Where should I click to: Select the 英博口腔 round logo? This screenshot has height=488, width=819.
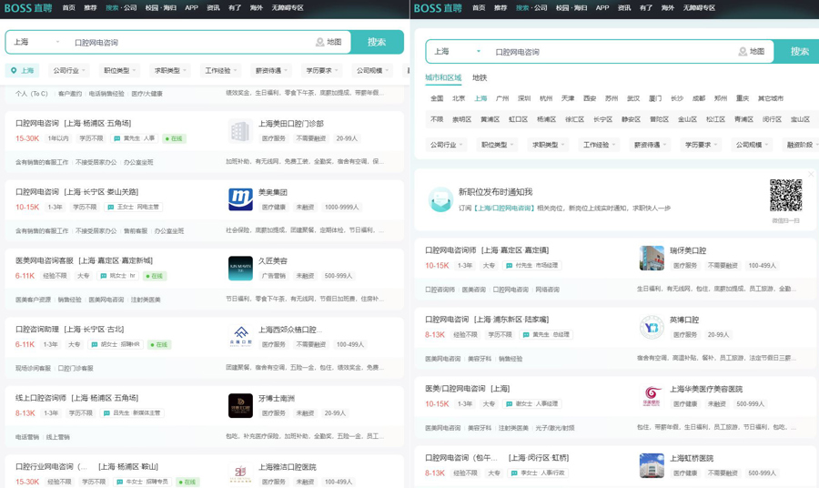(652, 328)
